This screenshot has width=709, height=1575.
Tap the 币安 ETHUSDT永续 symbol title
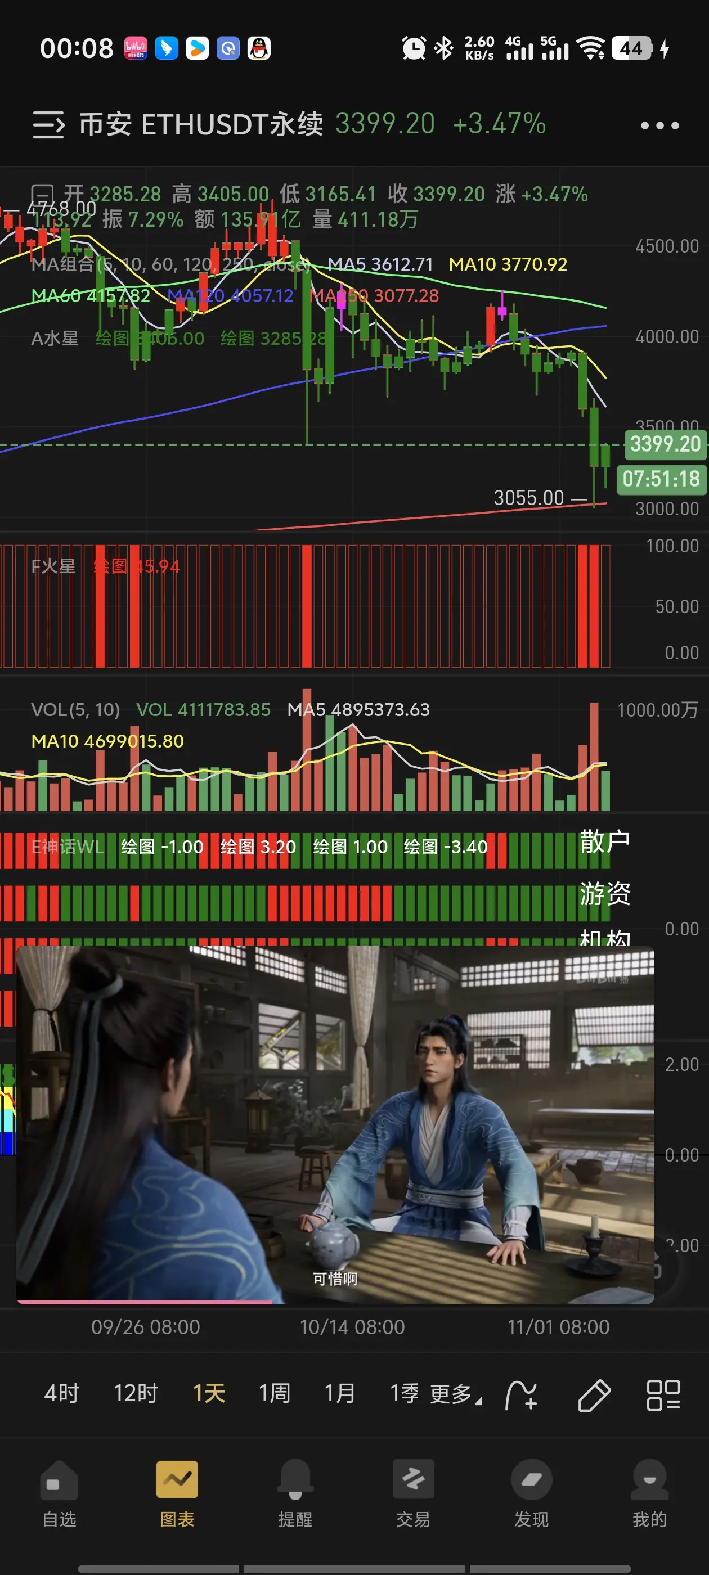point(201,124)
